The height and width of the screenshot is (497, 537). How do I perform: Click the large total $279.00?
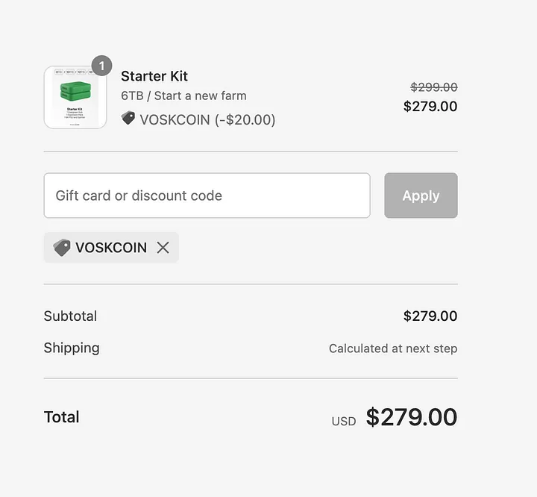412,417
